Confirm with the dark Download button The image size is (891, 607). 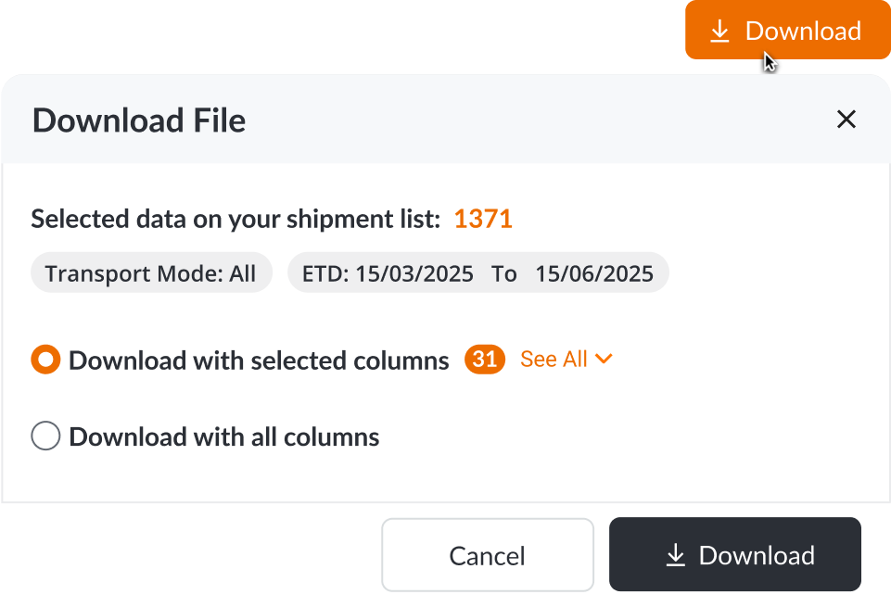coord(734,554)
